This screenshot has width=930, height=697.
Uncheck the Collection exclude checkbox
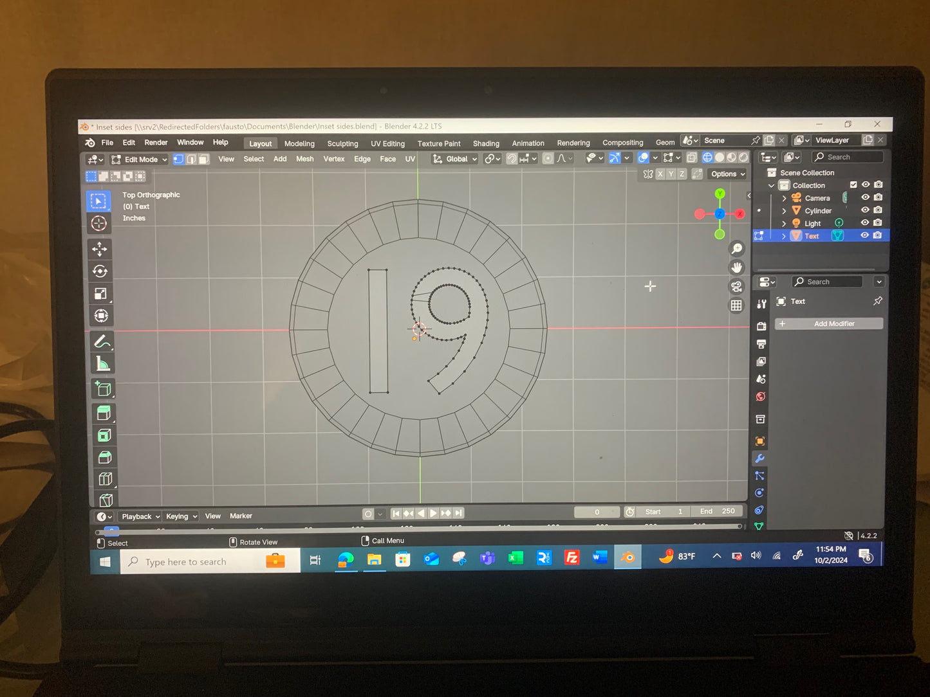tap(853, 185)
